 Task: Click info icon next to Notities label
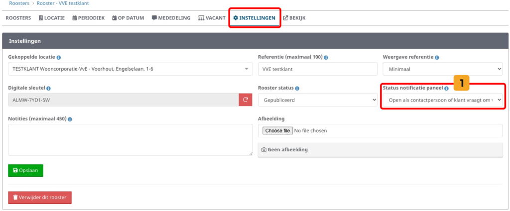pyautogui.click(x=70, y=119)
